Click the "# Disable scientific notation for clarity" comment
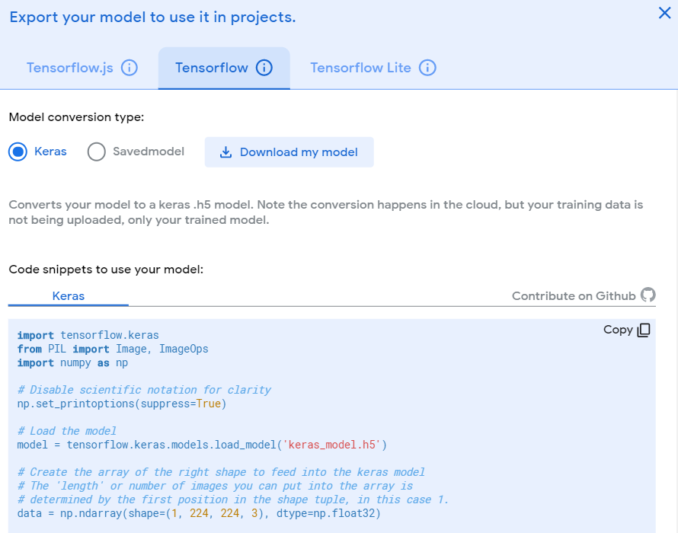 click(145, 390)
